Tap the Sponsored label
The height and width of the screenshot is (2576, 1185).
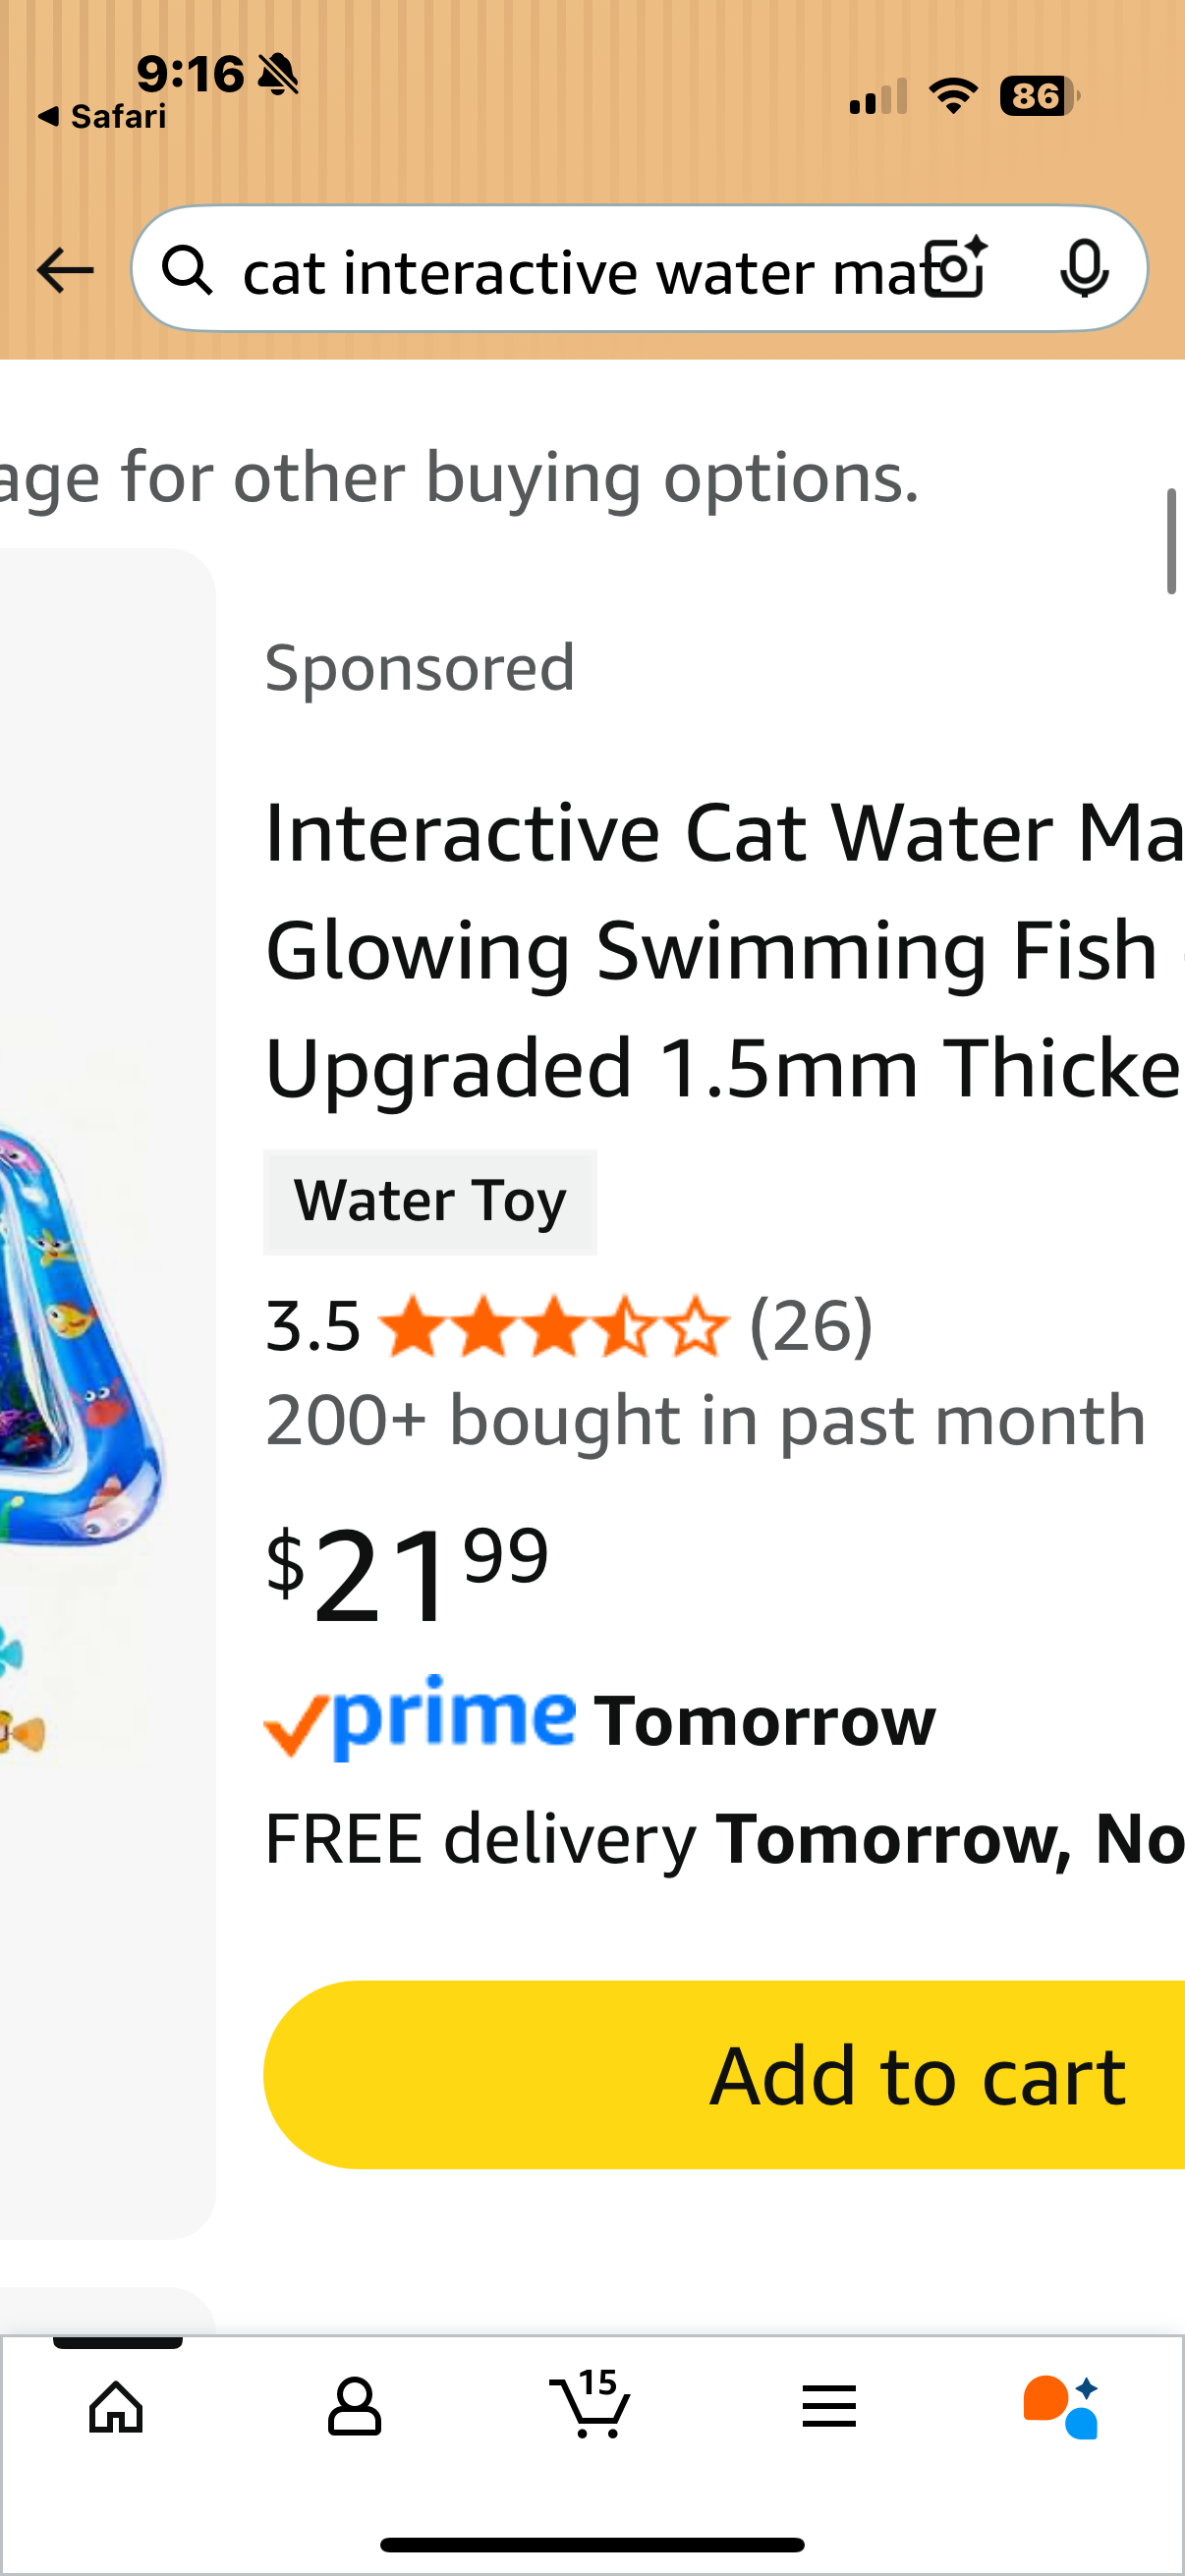tap(419, 665)
